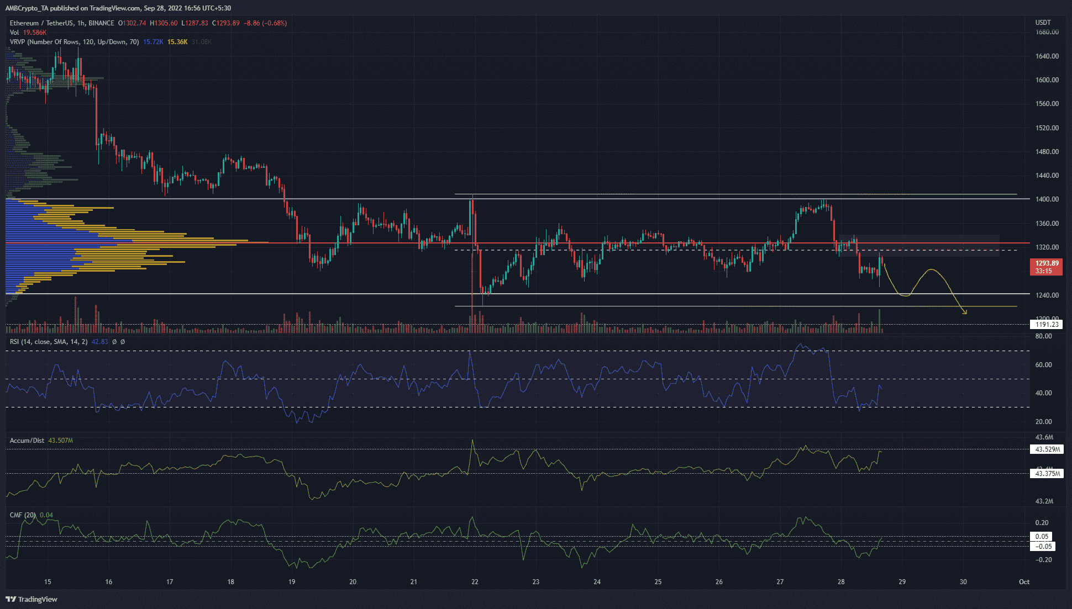This screenshot has width=1072, height=609.
Task: Click the TradingView logo icon
Action: click(12, 599)
